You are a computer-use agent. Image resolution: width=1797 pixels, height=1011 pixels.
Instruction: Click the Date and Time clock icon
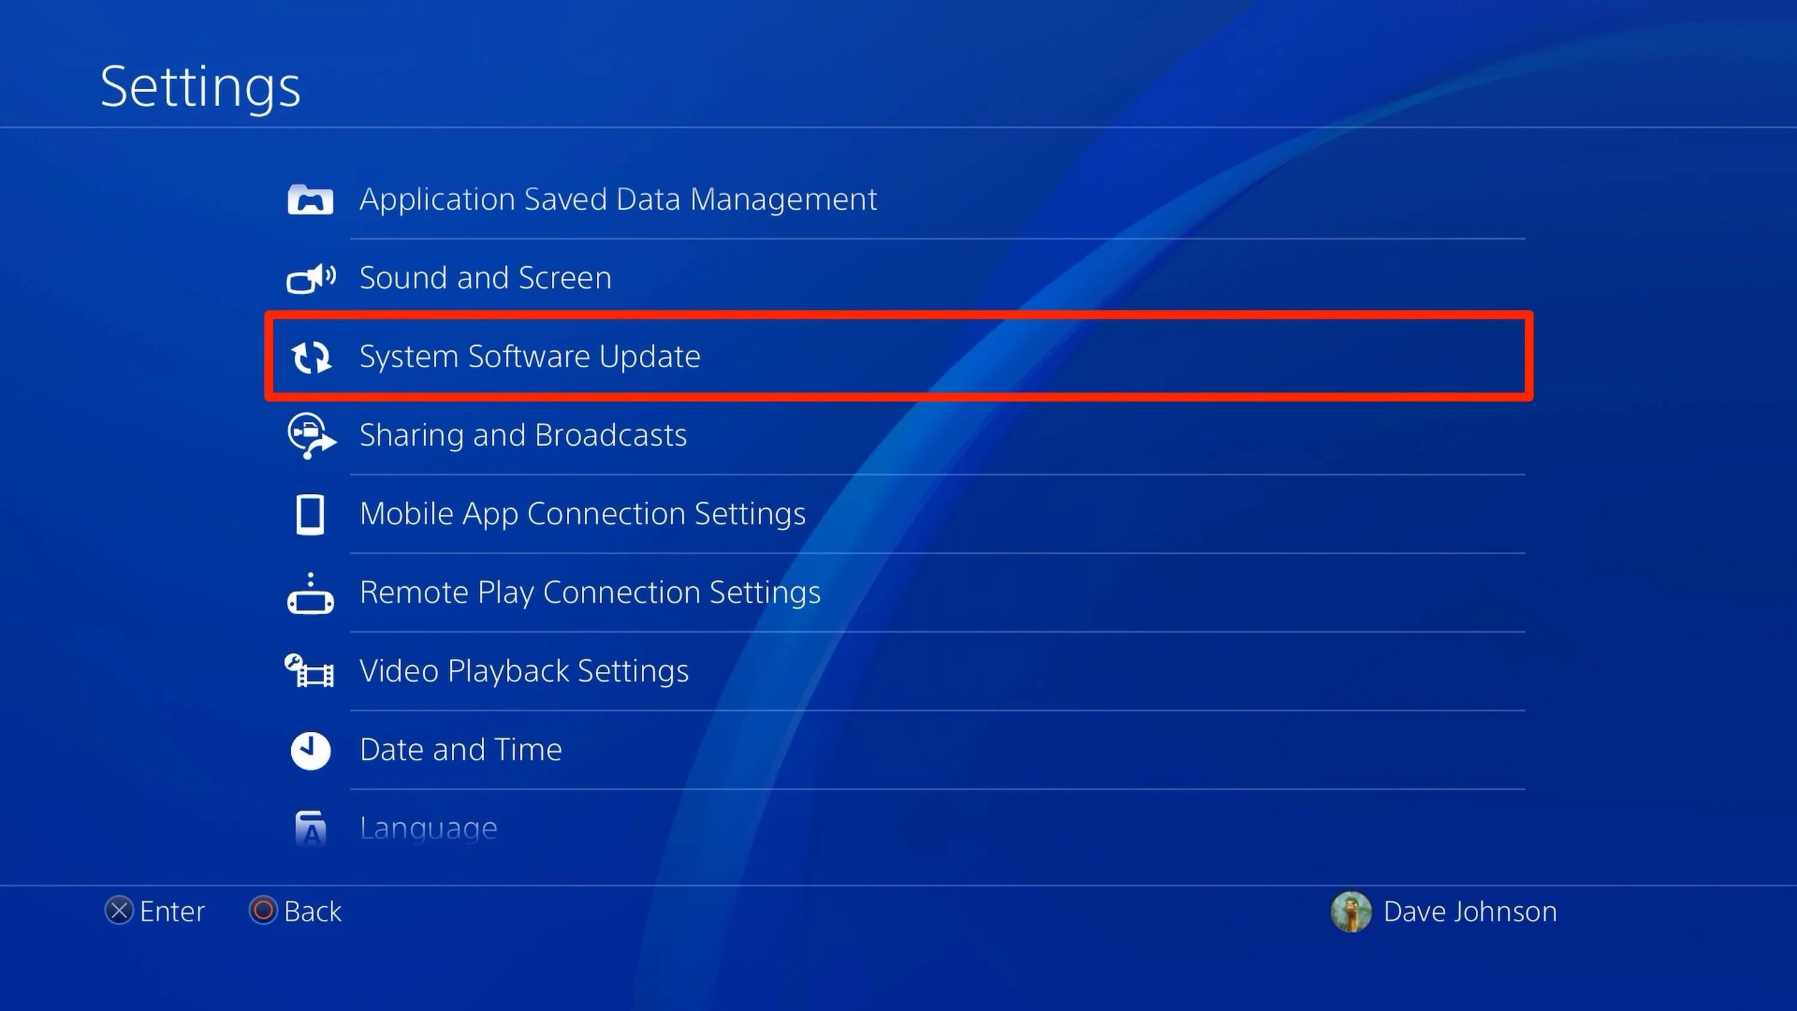click(310, 751)
